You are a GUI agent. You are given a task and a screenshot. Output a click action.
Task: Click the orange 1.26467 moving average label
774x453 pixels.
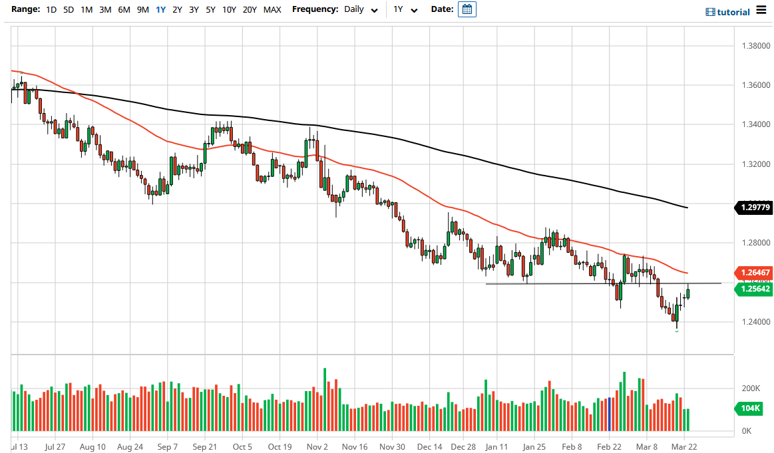tap(754, 273)
